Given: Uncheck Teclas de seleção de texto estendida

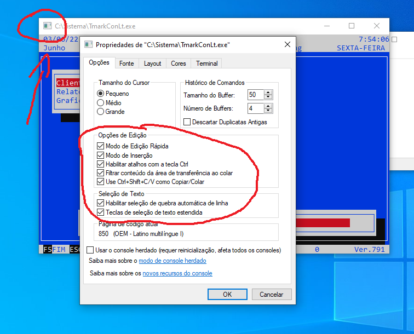Looking at the screenshot, I should 100,212.
